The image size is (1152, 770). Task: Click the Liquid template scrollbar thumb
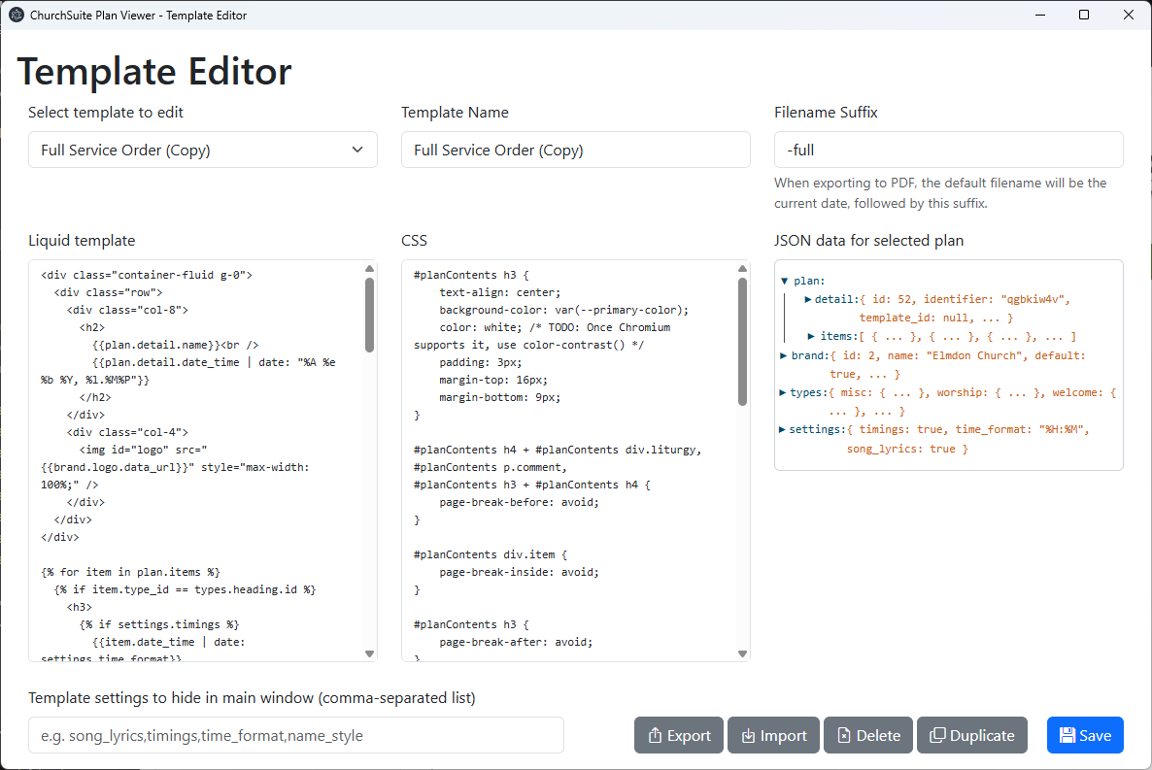(369, 315)
